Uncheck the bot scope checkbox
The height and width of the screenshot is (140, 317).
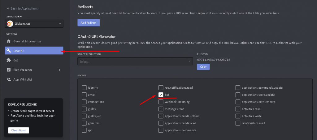[x=161, y=95]
